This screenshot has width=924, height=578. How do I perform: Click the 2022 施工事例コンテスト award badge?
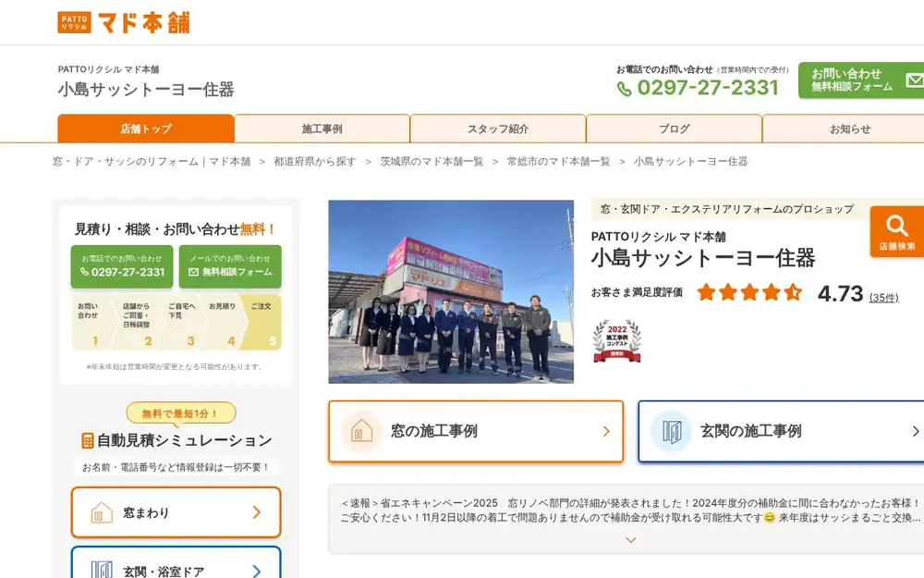click(616, 341)
